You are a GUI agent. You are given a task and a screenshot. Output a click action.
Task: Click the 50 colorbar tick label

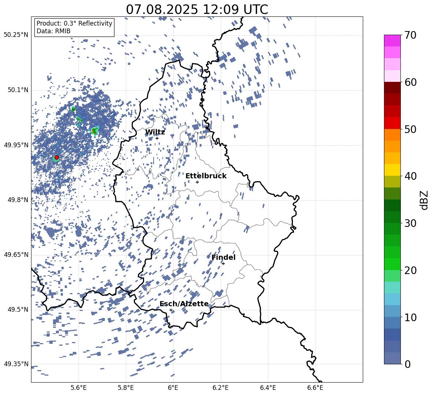click(410, 129)
